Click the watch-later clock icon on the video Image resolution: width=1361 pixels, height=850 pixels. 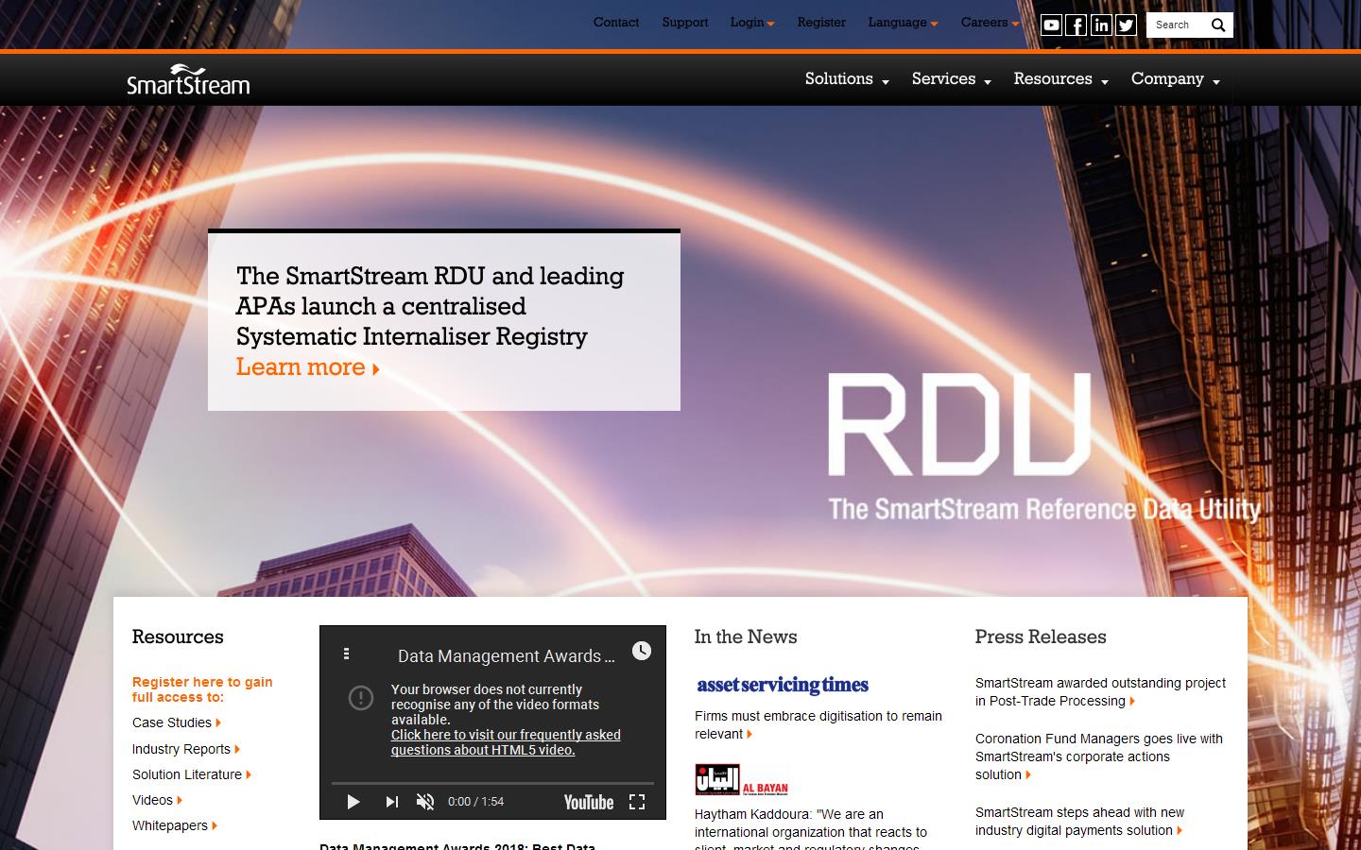643,652
